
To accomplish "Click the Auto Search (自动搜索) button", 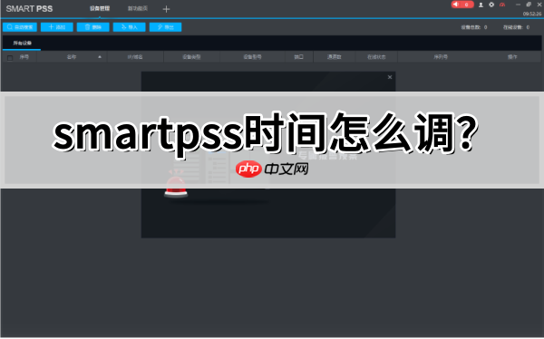I will (x=20, y=27).
